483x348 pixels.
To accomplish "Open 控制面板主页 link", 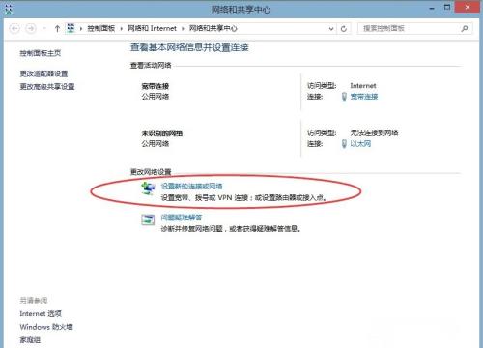I will click(41, 53).
